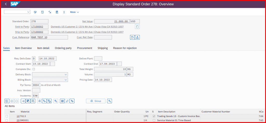This screenshot has width=266, height=123.
Task: Expand the More menu
Action: [75, 12]
